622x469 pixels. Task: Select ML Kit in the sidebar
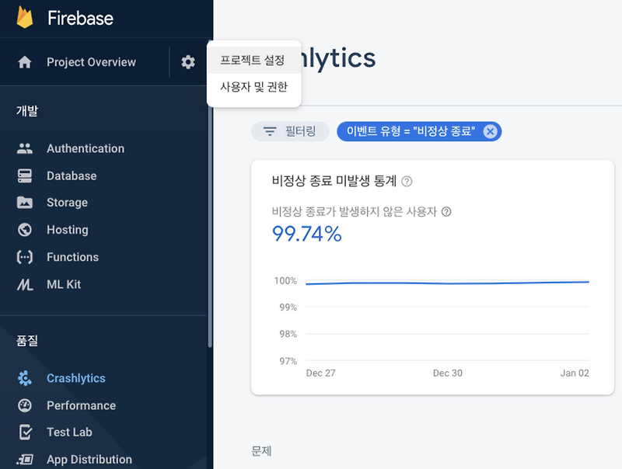(x=65, y=284)
